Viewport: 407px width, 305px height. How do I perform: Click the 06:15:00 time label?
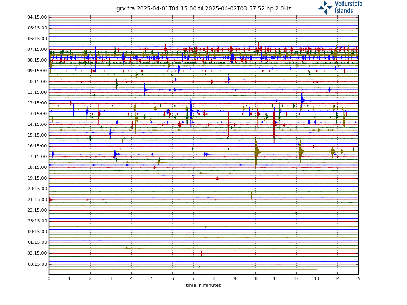tap(37, 39)
